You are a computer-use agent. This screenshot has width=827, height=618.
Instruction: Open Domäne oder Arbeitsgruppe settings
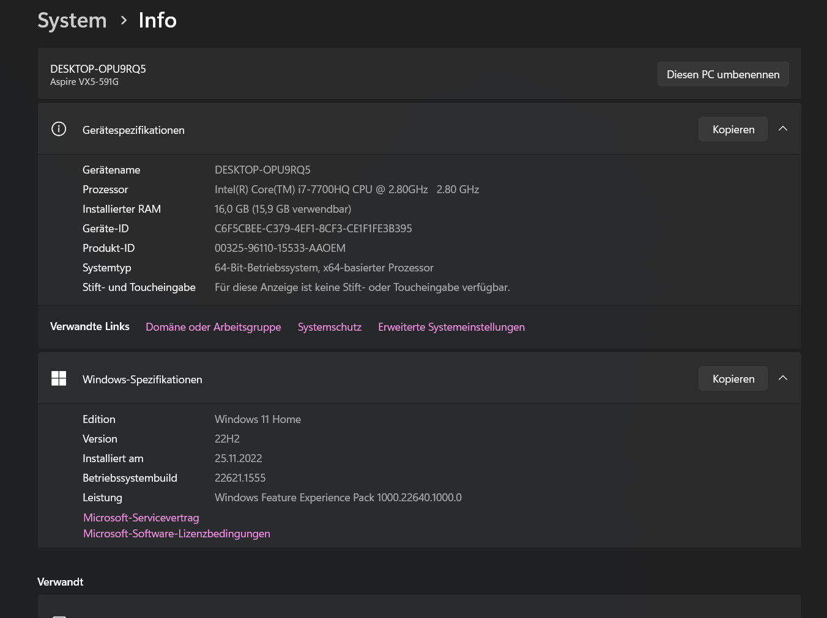point(213,327)
